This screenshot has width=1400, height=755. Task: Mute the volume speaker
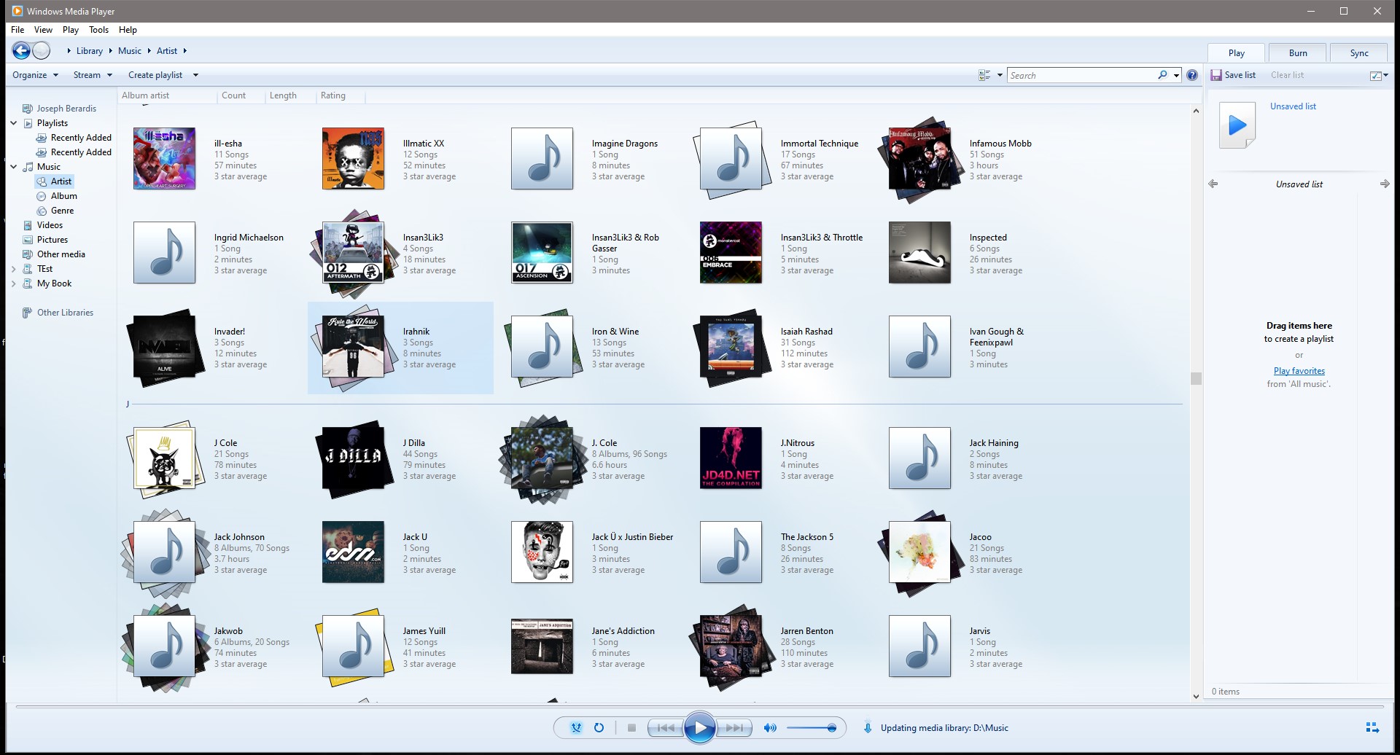[769, 727]
